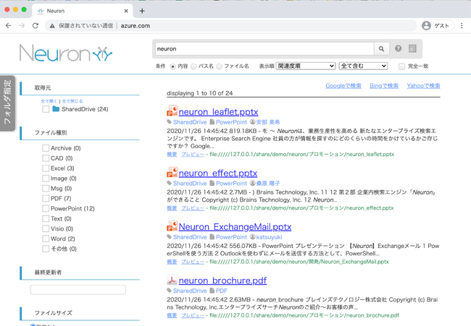Click the SharedDrive folder icon
Screen dimensions: 471x326
click(56, 108)
